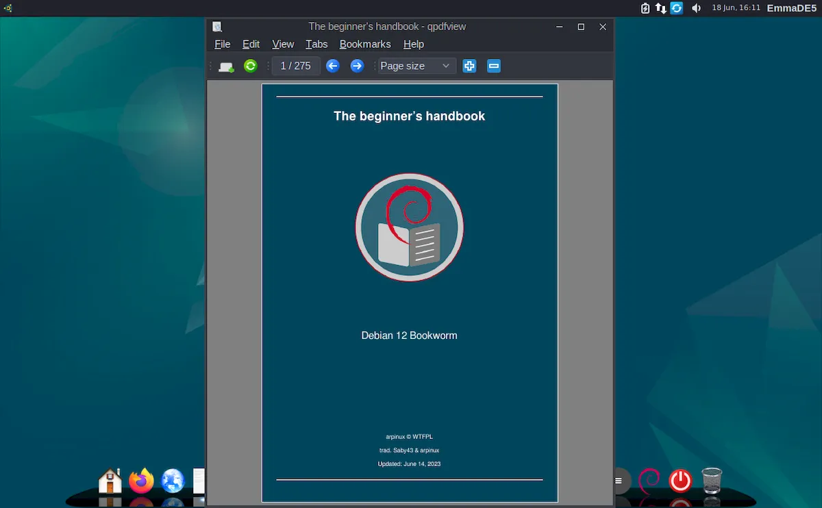This screenshot has height=508, width=822.
Task: Click 'The beginner's handbook' title text
Action: coord(409,116)
